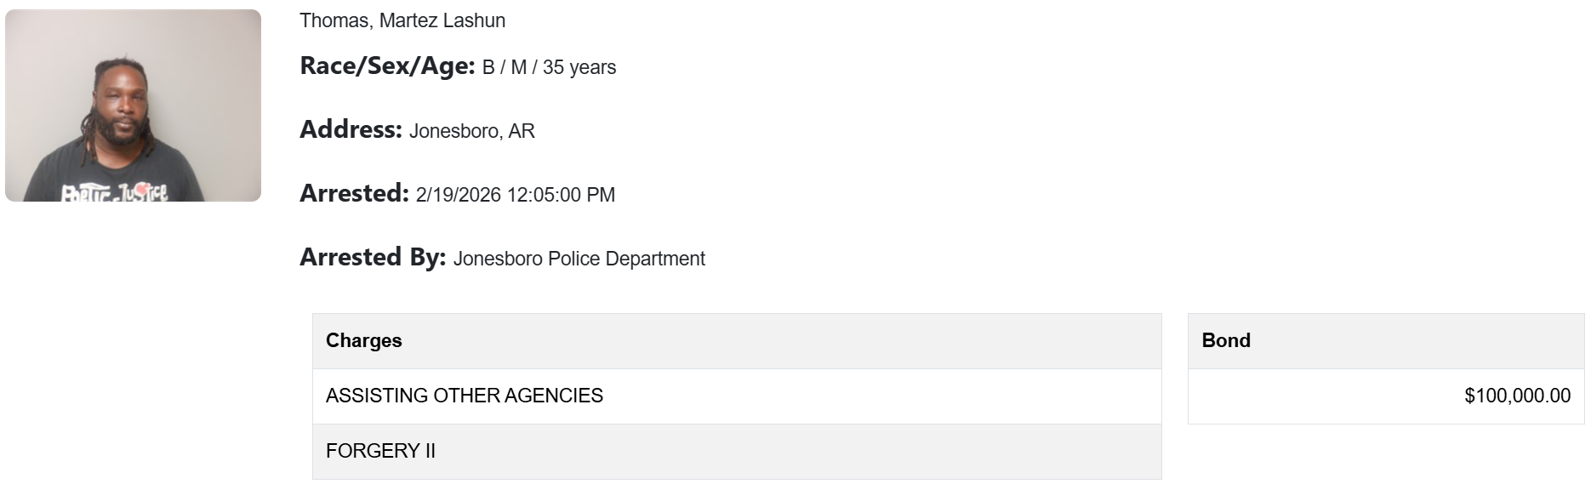The width and height of the screenshot is (1591, 490).
Task: Select the Race/Sex/Age label
Action: tap(387, 66)
